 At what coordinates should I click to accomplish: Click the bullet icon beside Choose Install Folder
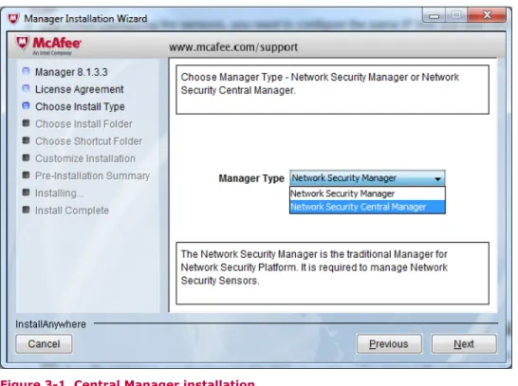(26, 123)
